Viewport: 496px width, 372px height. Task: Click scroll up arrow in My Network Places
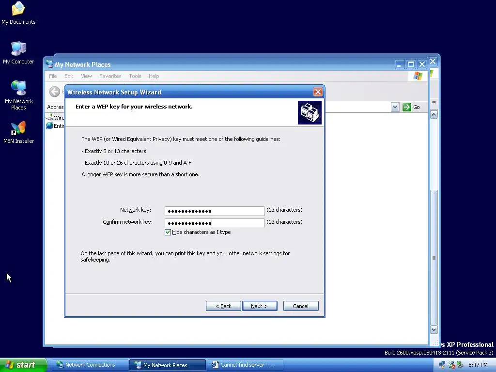pyautogui.click(x=434, y=114)
